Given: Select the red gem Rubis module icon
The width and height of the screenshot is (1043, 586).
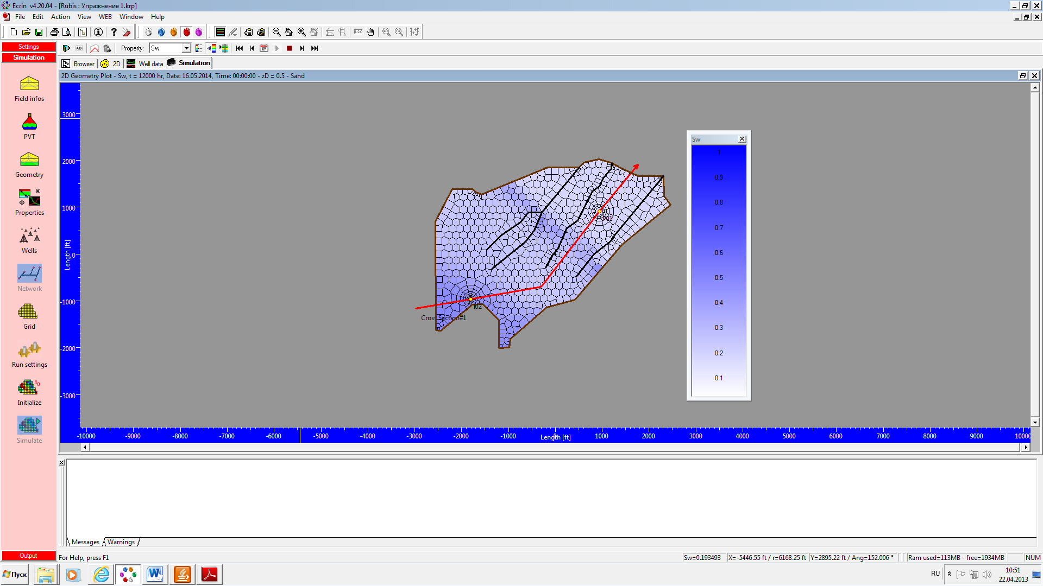Looking at the screenshot, I should (187, 32).
